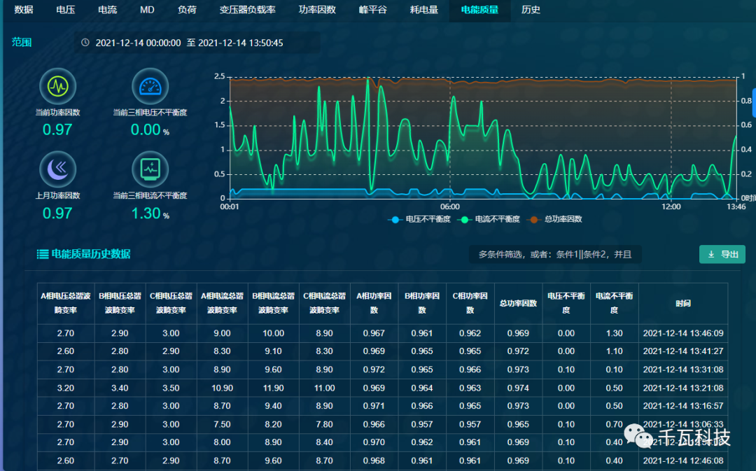Click the clock icon in date range
The width and height of the screenshot is (756, 471).
85,43
